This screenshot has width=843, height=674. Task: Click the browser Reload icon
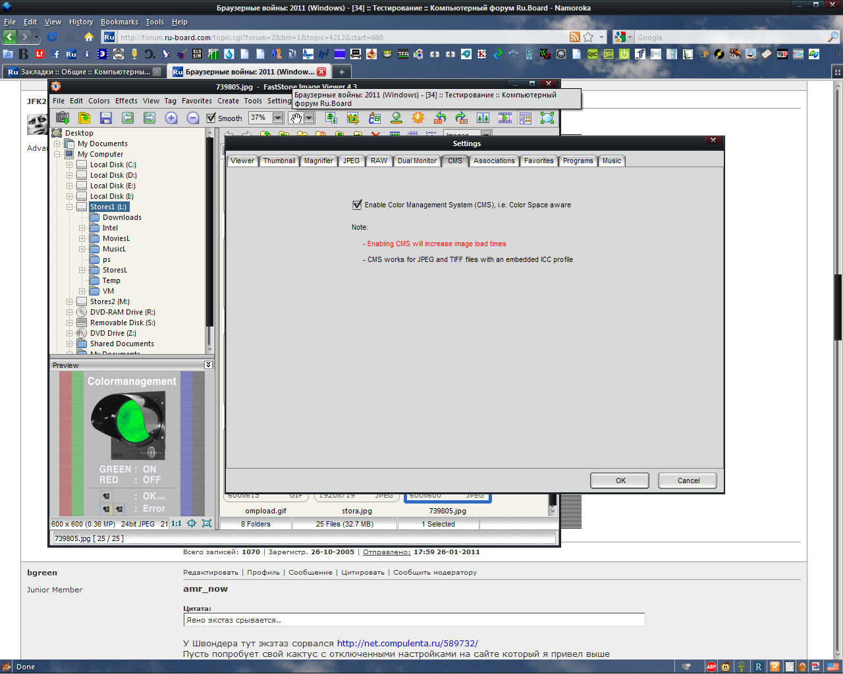pyautogui.click(x=52, y=37)
